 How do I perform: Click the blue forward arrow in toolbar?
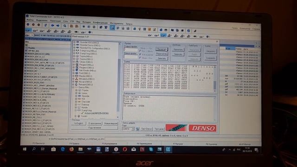(x=58, y=26)
